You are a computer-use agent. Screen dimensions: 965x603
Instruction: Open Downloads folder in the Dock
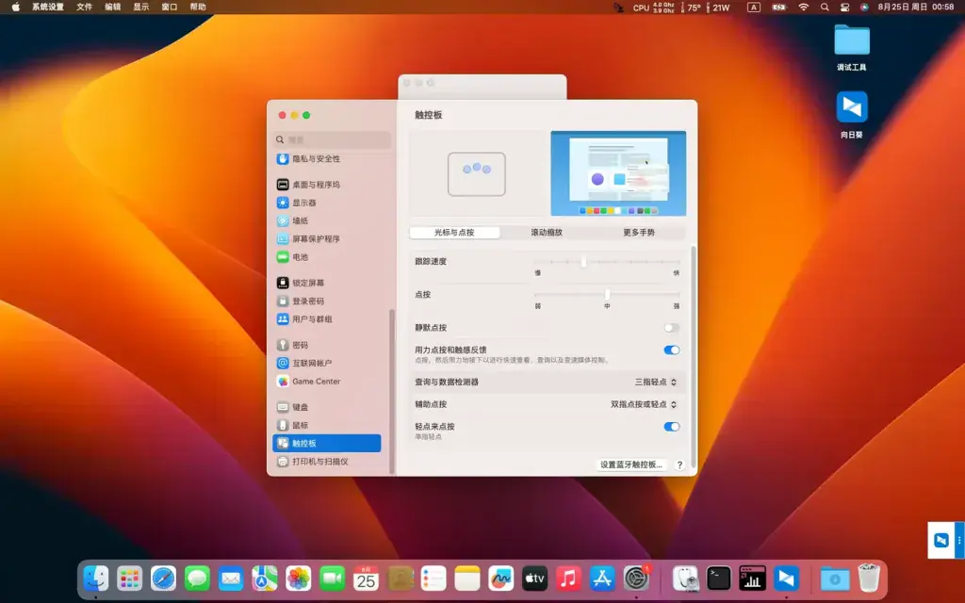tap(835, 579)
